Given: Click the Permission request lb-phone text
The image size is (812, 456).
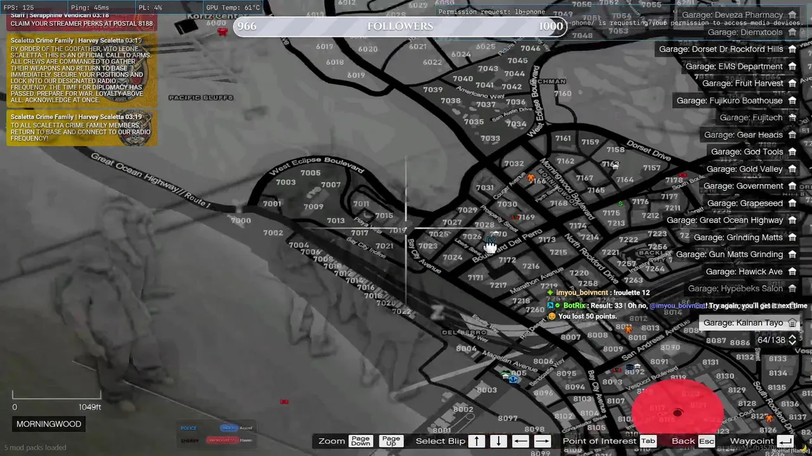Looking at the screenshot, I should point(492,12).
